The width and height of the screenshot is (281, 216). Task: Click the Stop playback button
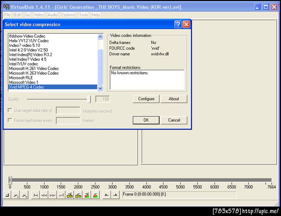tap(7, 195)
